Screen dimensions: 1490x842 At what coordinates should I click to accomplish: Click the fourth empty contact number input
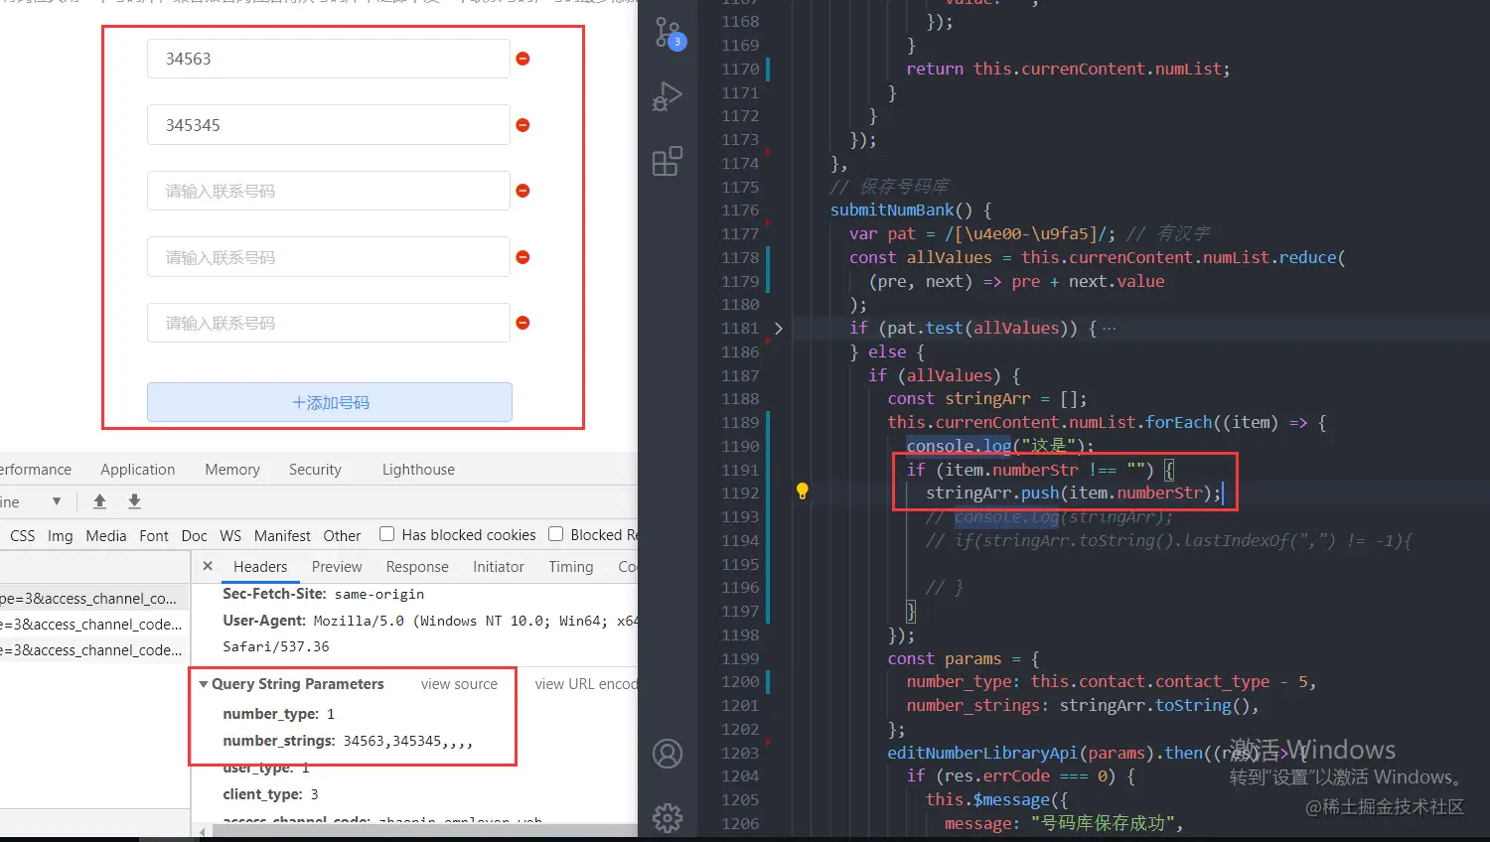tap(329, 257)
